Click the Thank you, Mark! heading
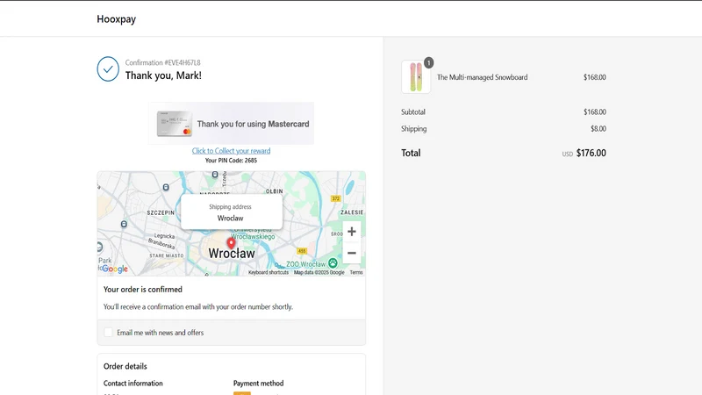The image size is (702, 395). (163, 75)
